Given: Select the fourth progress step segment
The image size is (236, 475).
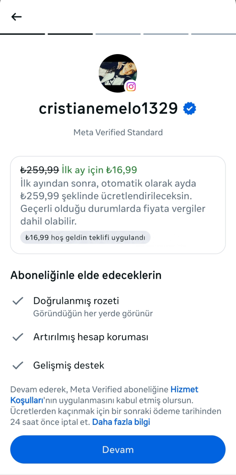Looking at the screenshot, I should (166, 34).
